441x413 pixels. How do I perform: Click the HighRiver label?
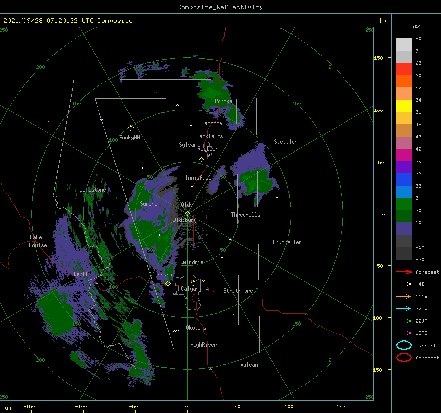click(x=203, y=345)
